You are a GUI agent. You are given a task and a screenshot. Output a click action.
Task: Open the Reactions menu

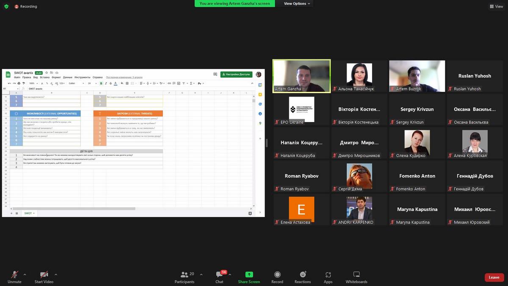[303, 275]
